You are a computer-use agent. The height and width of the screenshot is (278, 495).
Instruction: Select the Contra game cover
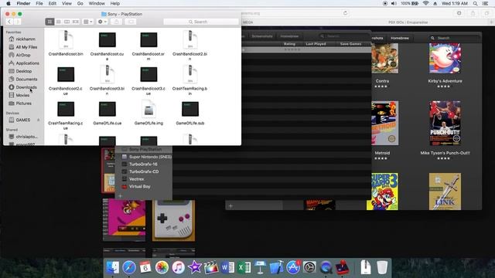pyautogui.click(x=384, y=59)
